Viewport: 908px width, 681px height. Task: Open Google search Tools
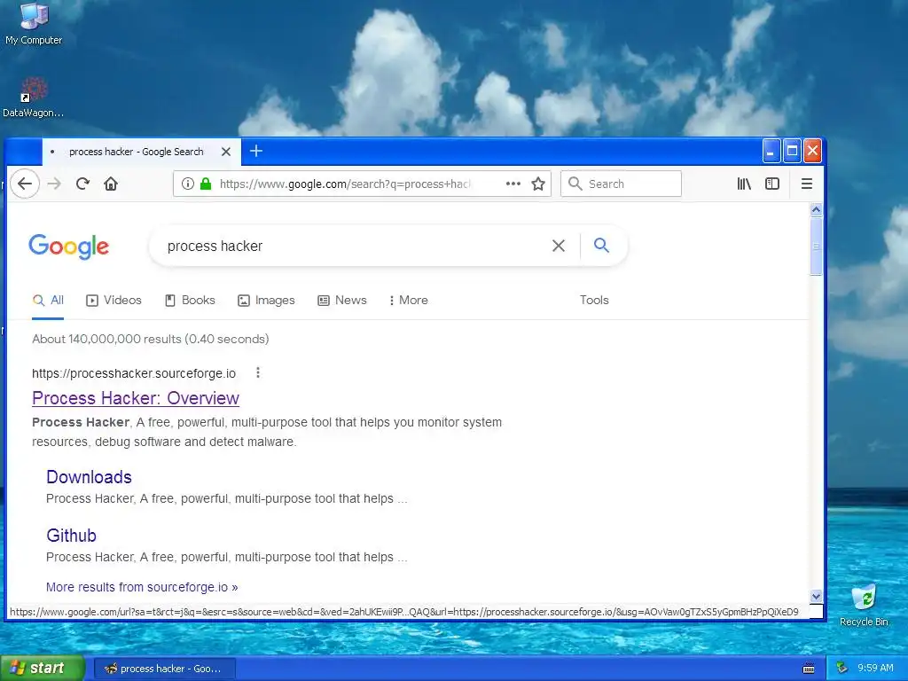[x=594, y=300]
